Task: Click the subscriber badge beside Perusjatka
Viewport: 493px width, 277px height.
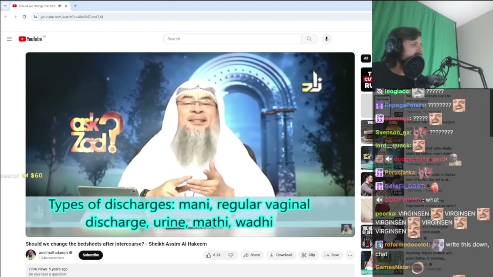Action: click(379, 173)
